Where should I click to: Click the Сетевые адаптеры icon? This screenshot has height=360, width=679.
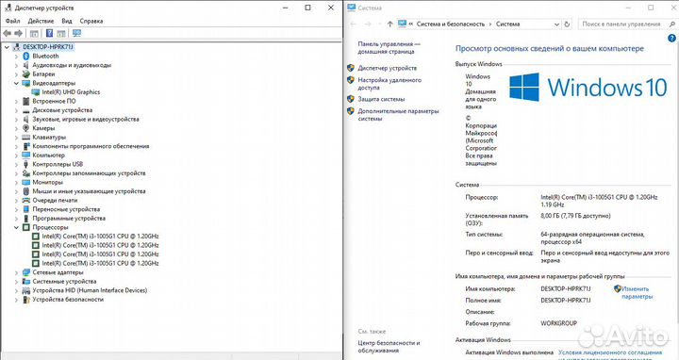click(26, 272)
